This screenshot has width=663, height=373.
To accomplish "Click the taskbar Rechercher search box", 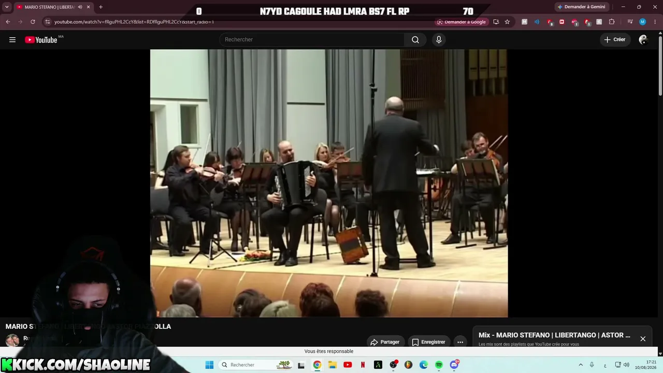I will 255,365.
